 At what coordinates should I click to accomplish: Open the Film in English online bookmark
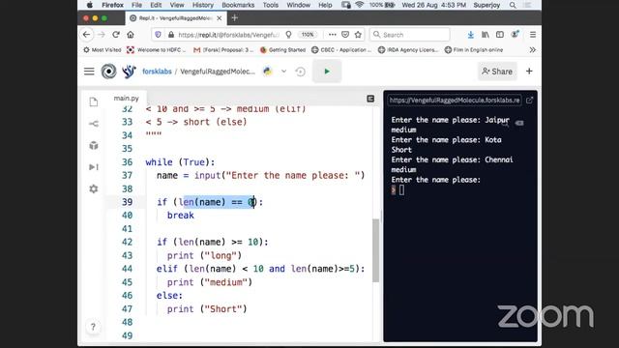tap(474, 50)
